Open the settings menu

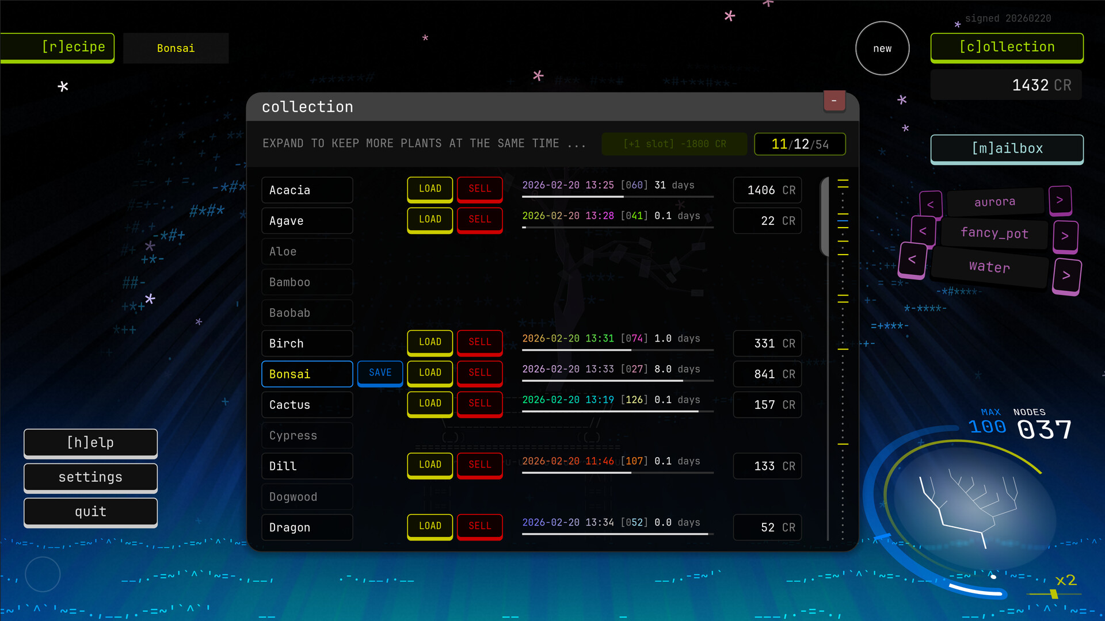[x=90, y=477]
